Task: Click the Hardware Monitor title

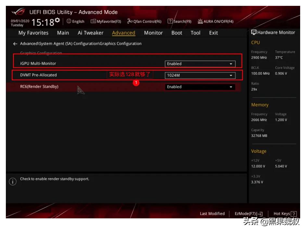Action: 276,32
